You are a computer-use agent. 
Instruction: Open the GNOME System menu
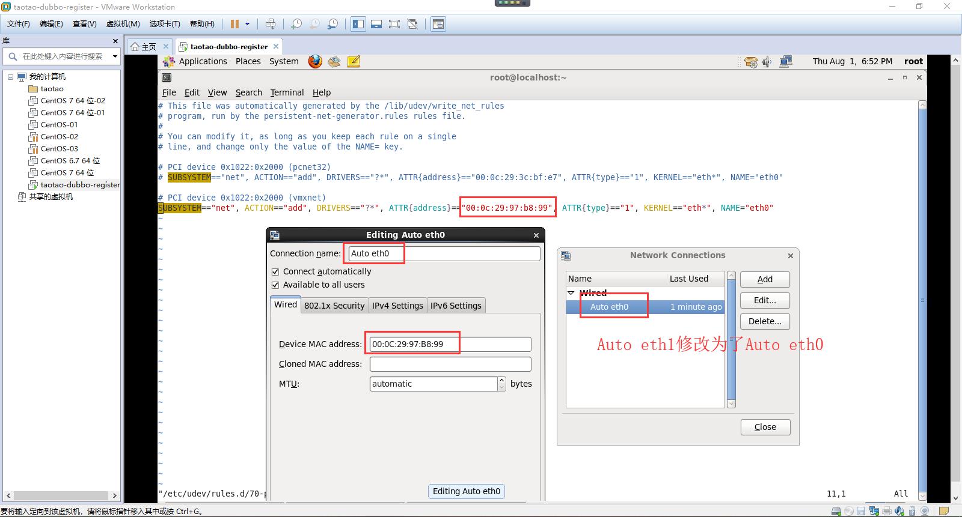coord(284,61)
